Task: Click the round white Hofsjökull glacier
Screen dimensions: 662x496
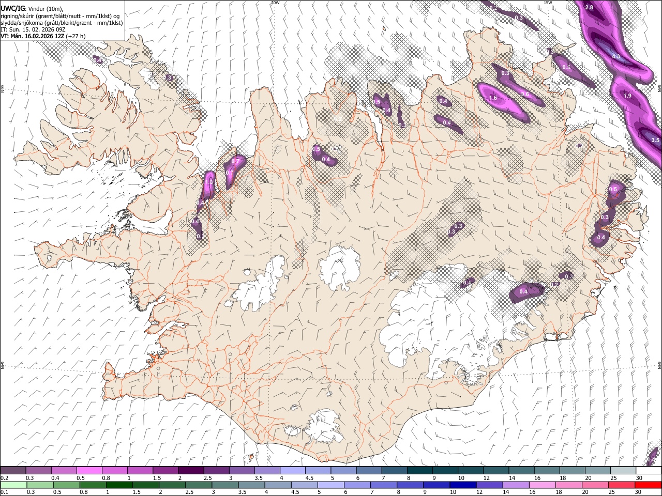Action: pyautogui.click(x=340, y=267)
